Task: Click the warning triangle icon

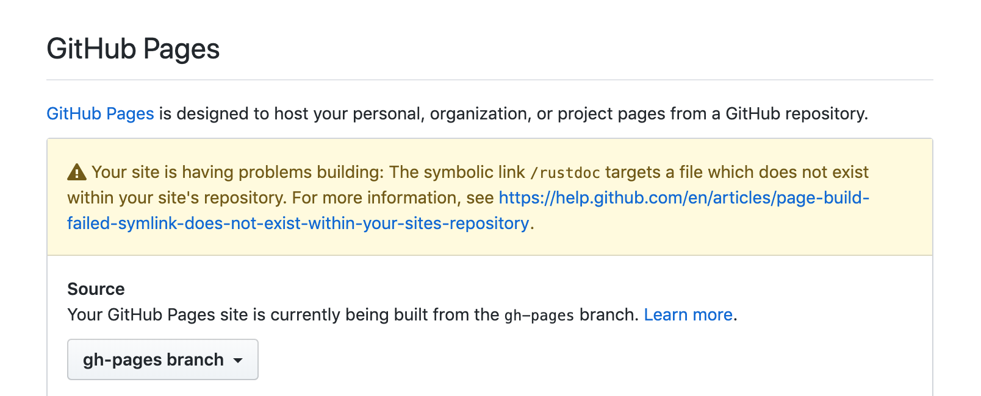Action: 77,172
